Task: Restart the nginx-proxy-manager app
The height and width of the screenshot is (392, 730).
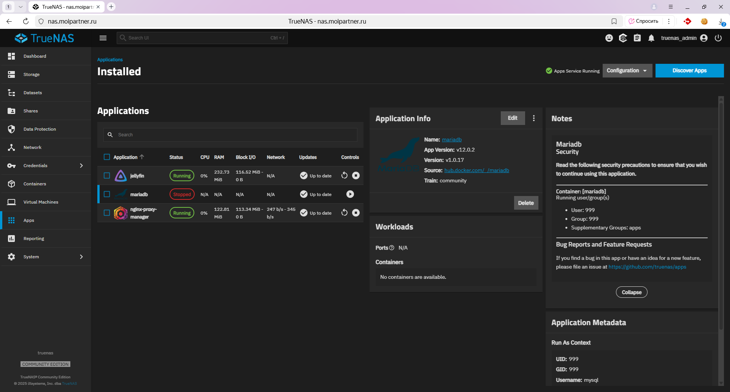Action: 344,213
